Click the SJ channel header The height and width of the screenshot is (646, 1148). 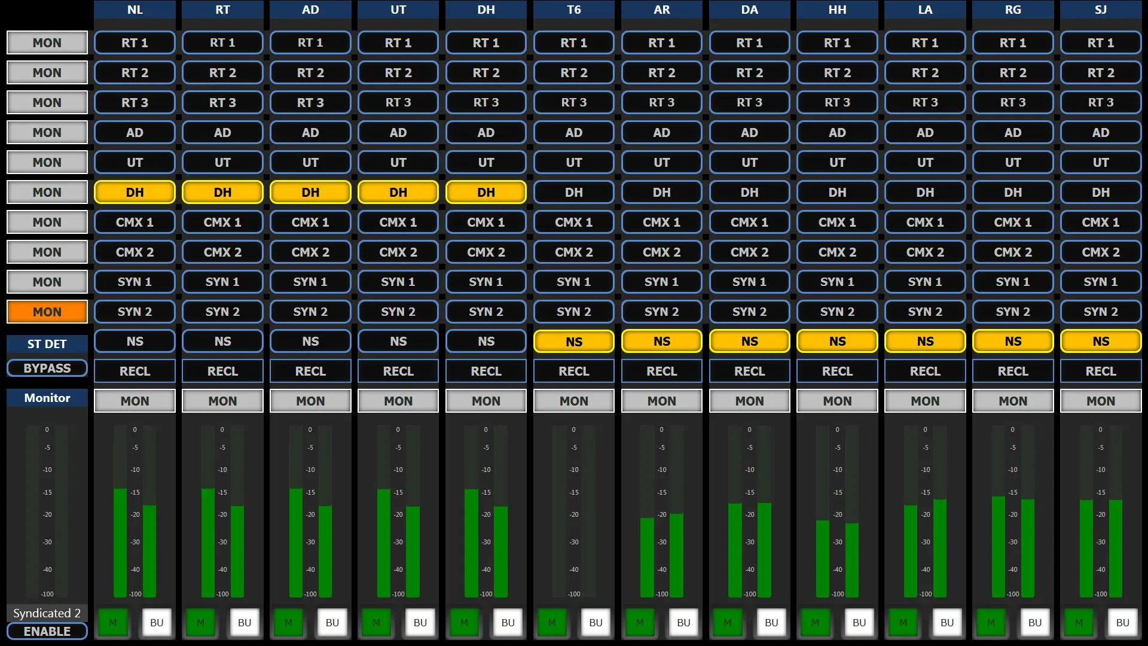pos(1101,10)
